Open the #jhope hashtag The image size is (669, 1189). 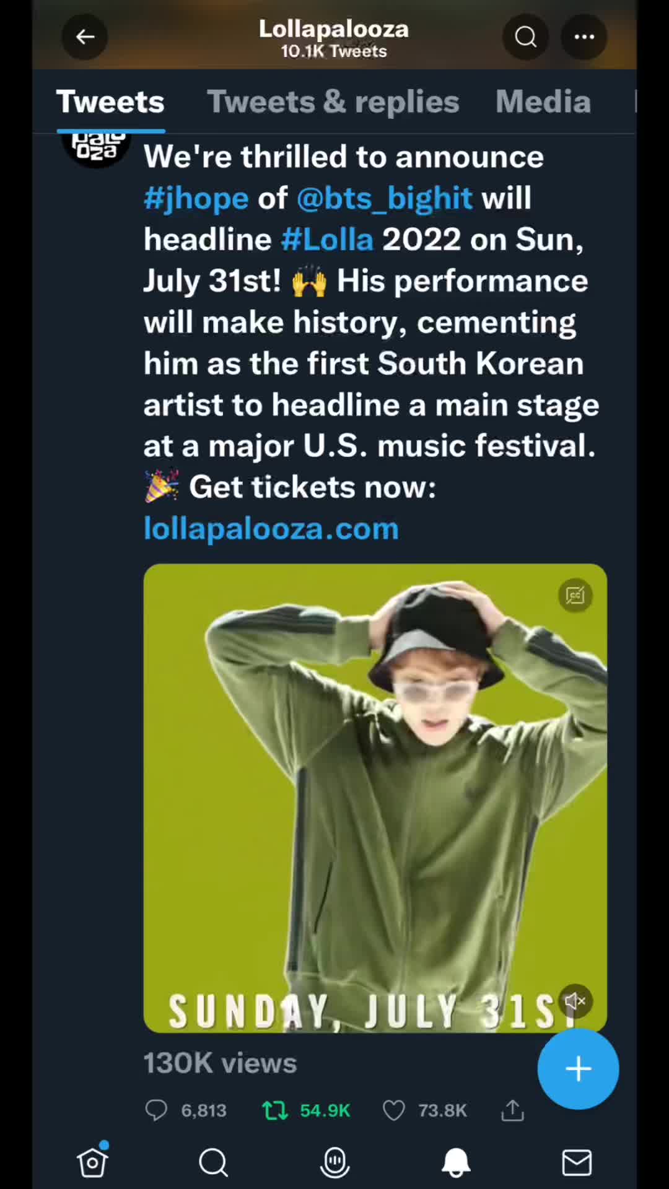coord(196,198)
